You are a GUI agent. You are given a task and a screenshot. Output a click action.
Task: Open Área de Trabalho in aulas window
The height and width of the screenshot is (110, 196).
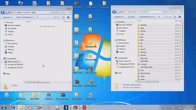[14, 25]
